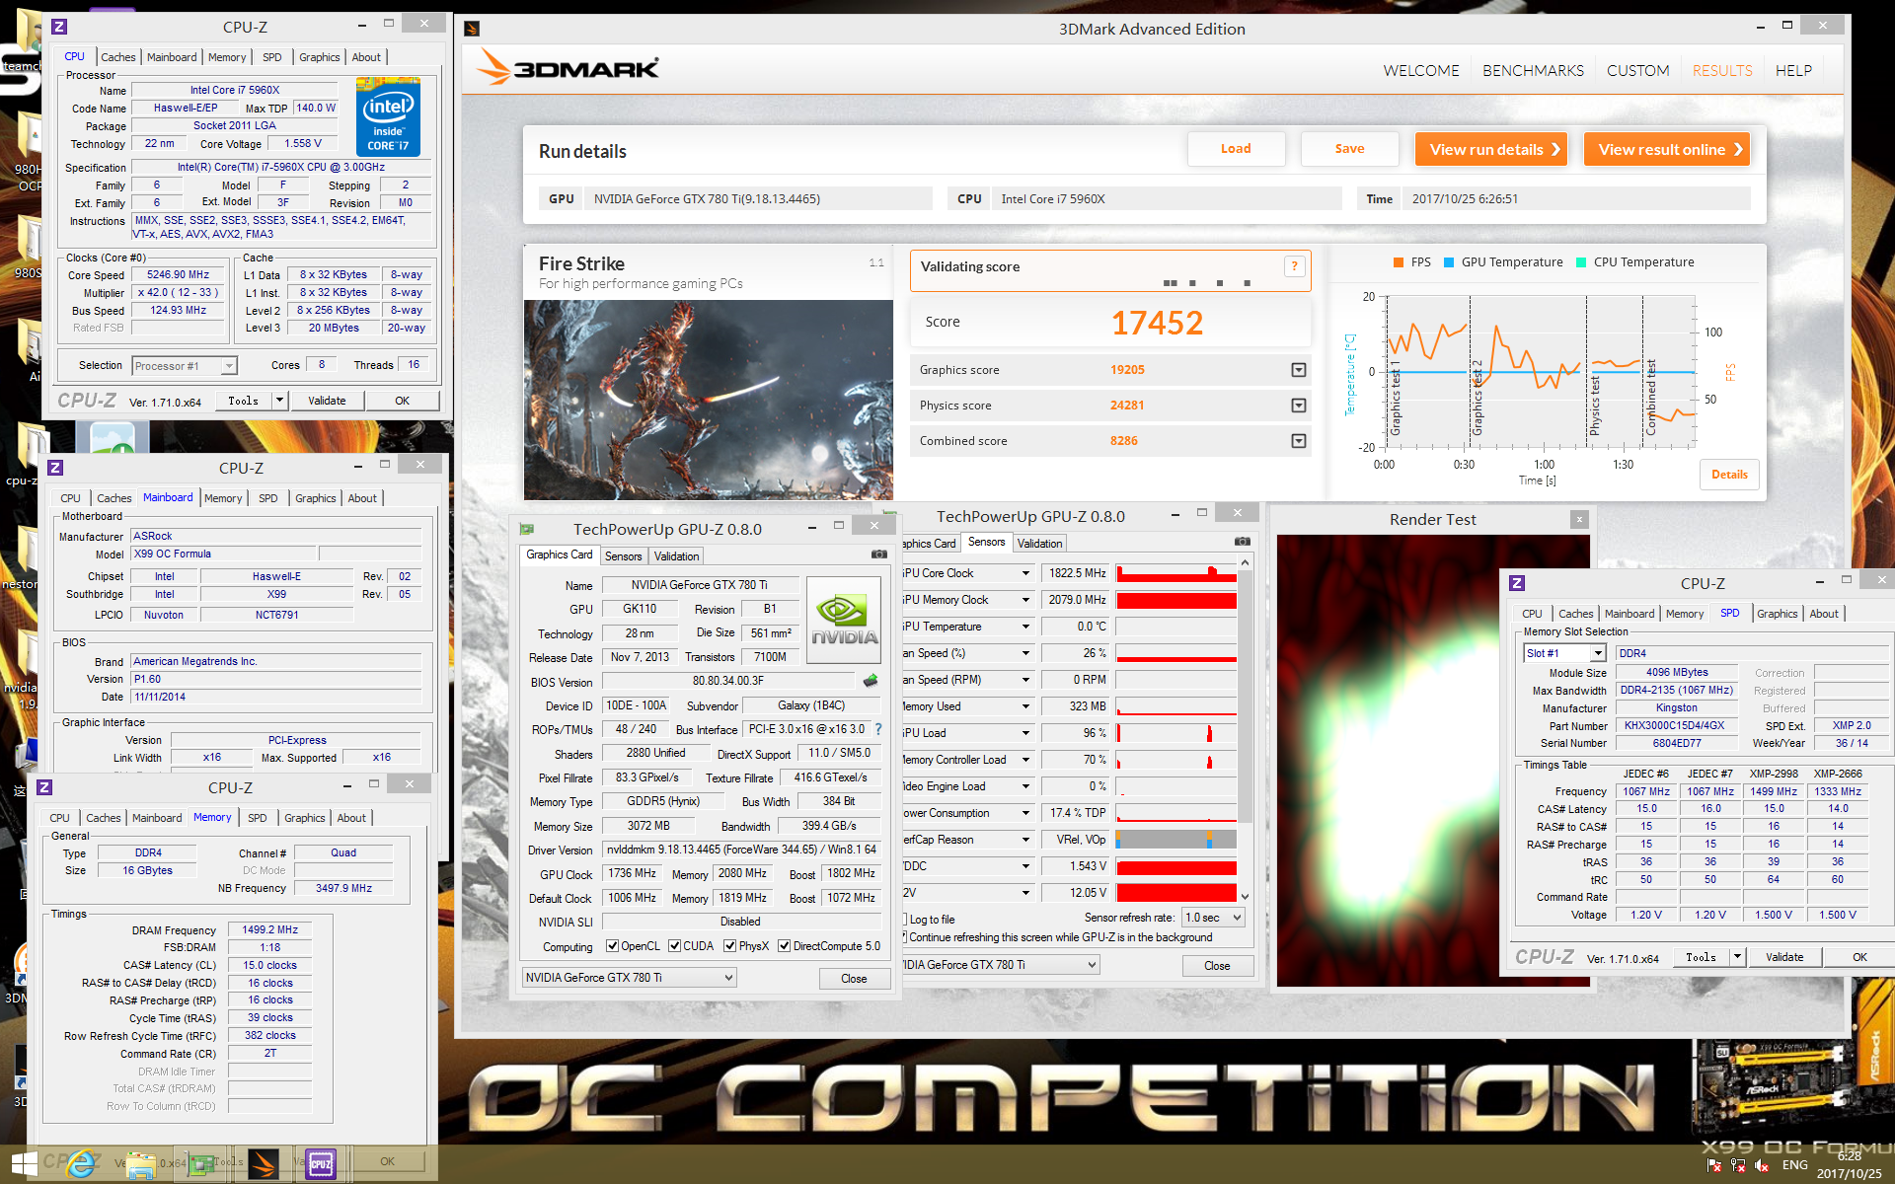The height and width of the screenshot is (1184, 1895).
Task: Click the title icon of the CPU-Z SPD window
Action: pyautogui.click(x=1517, y=583)
